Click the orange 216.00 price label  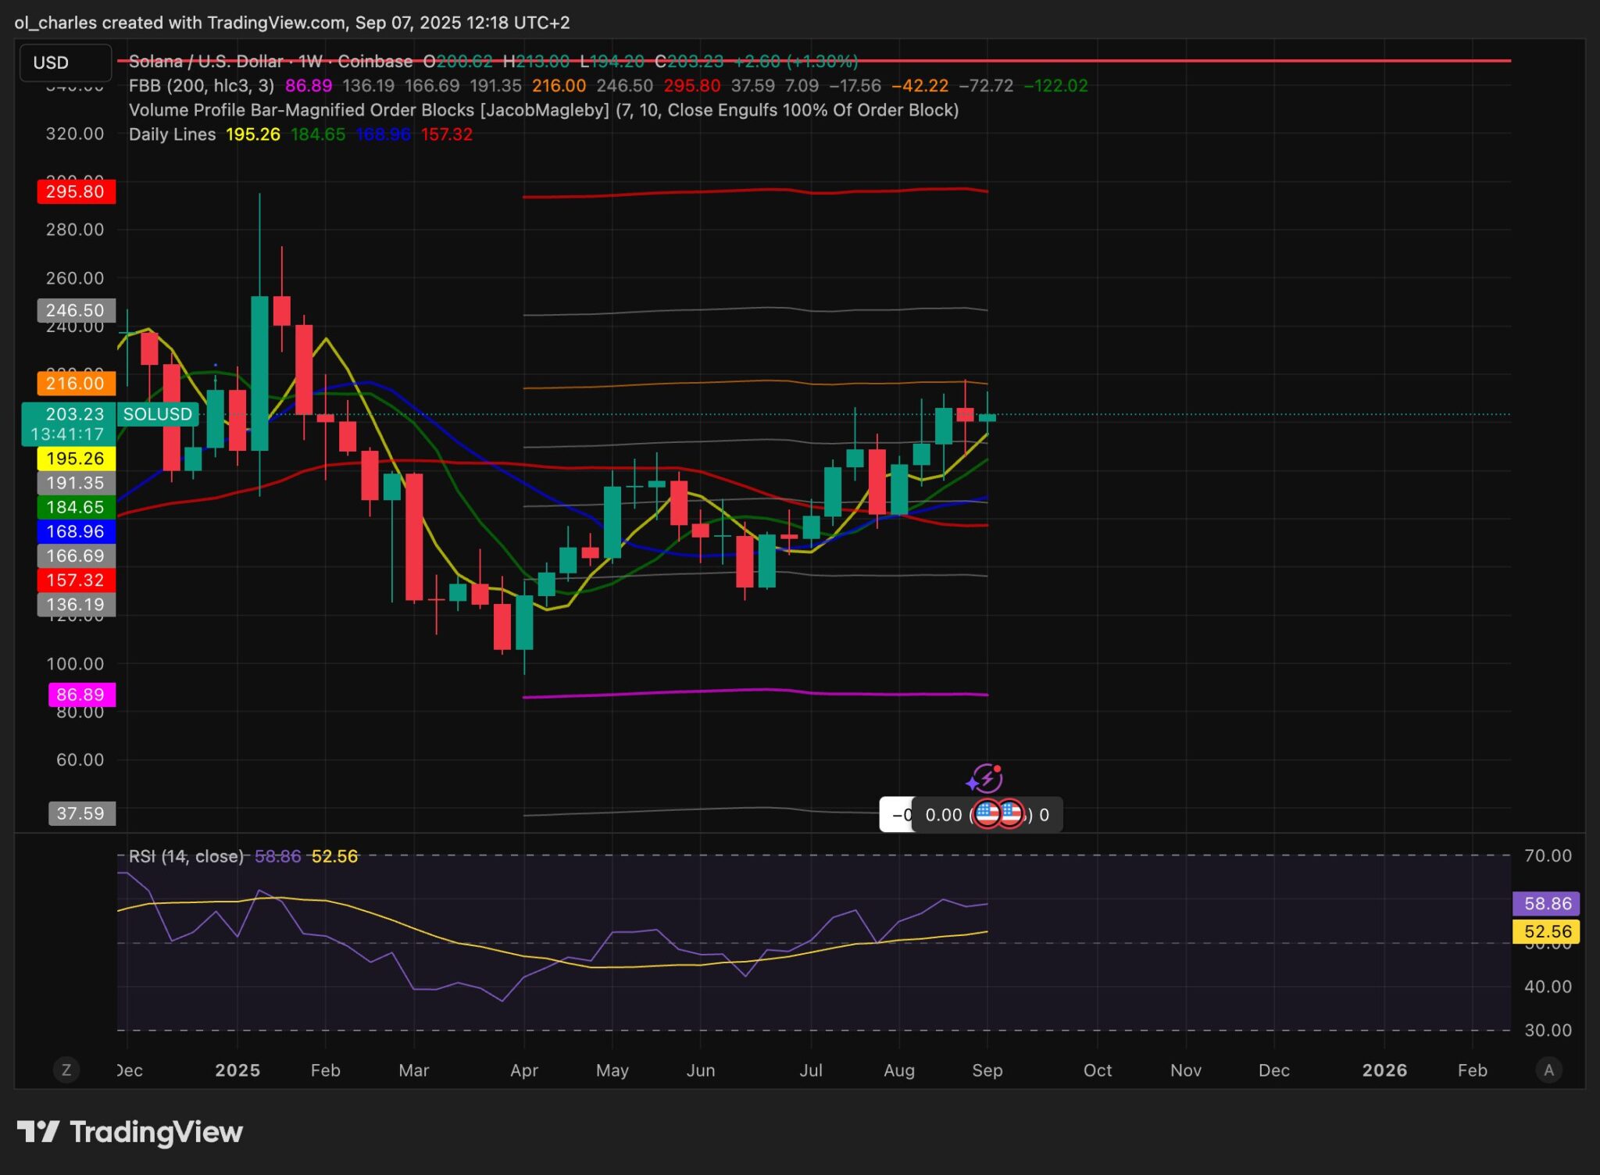tap(76, 383)
